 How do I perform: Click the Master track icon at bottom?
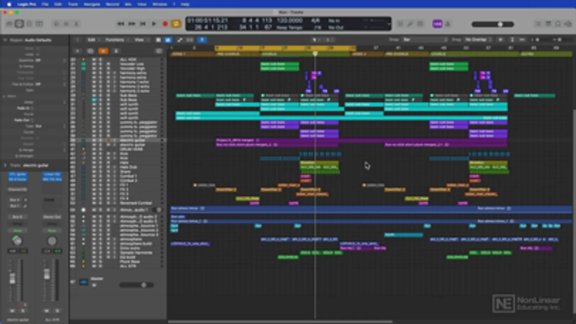(84, 282)
